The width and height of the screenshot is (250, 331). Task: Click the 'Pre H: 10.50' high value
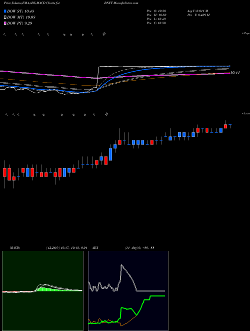[156, 15]
